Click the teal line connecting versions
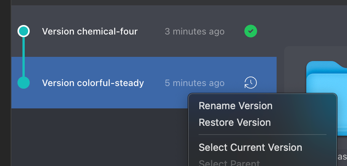Image resolution: width=347 pixels, height=166 pixels. pyautogui.click(x=24, y=57)
